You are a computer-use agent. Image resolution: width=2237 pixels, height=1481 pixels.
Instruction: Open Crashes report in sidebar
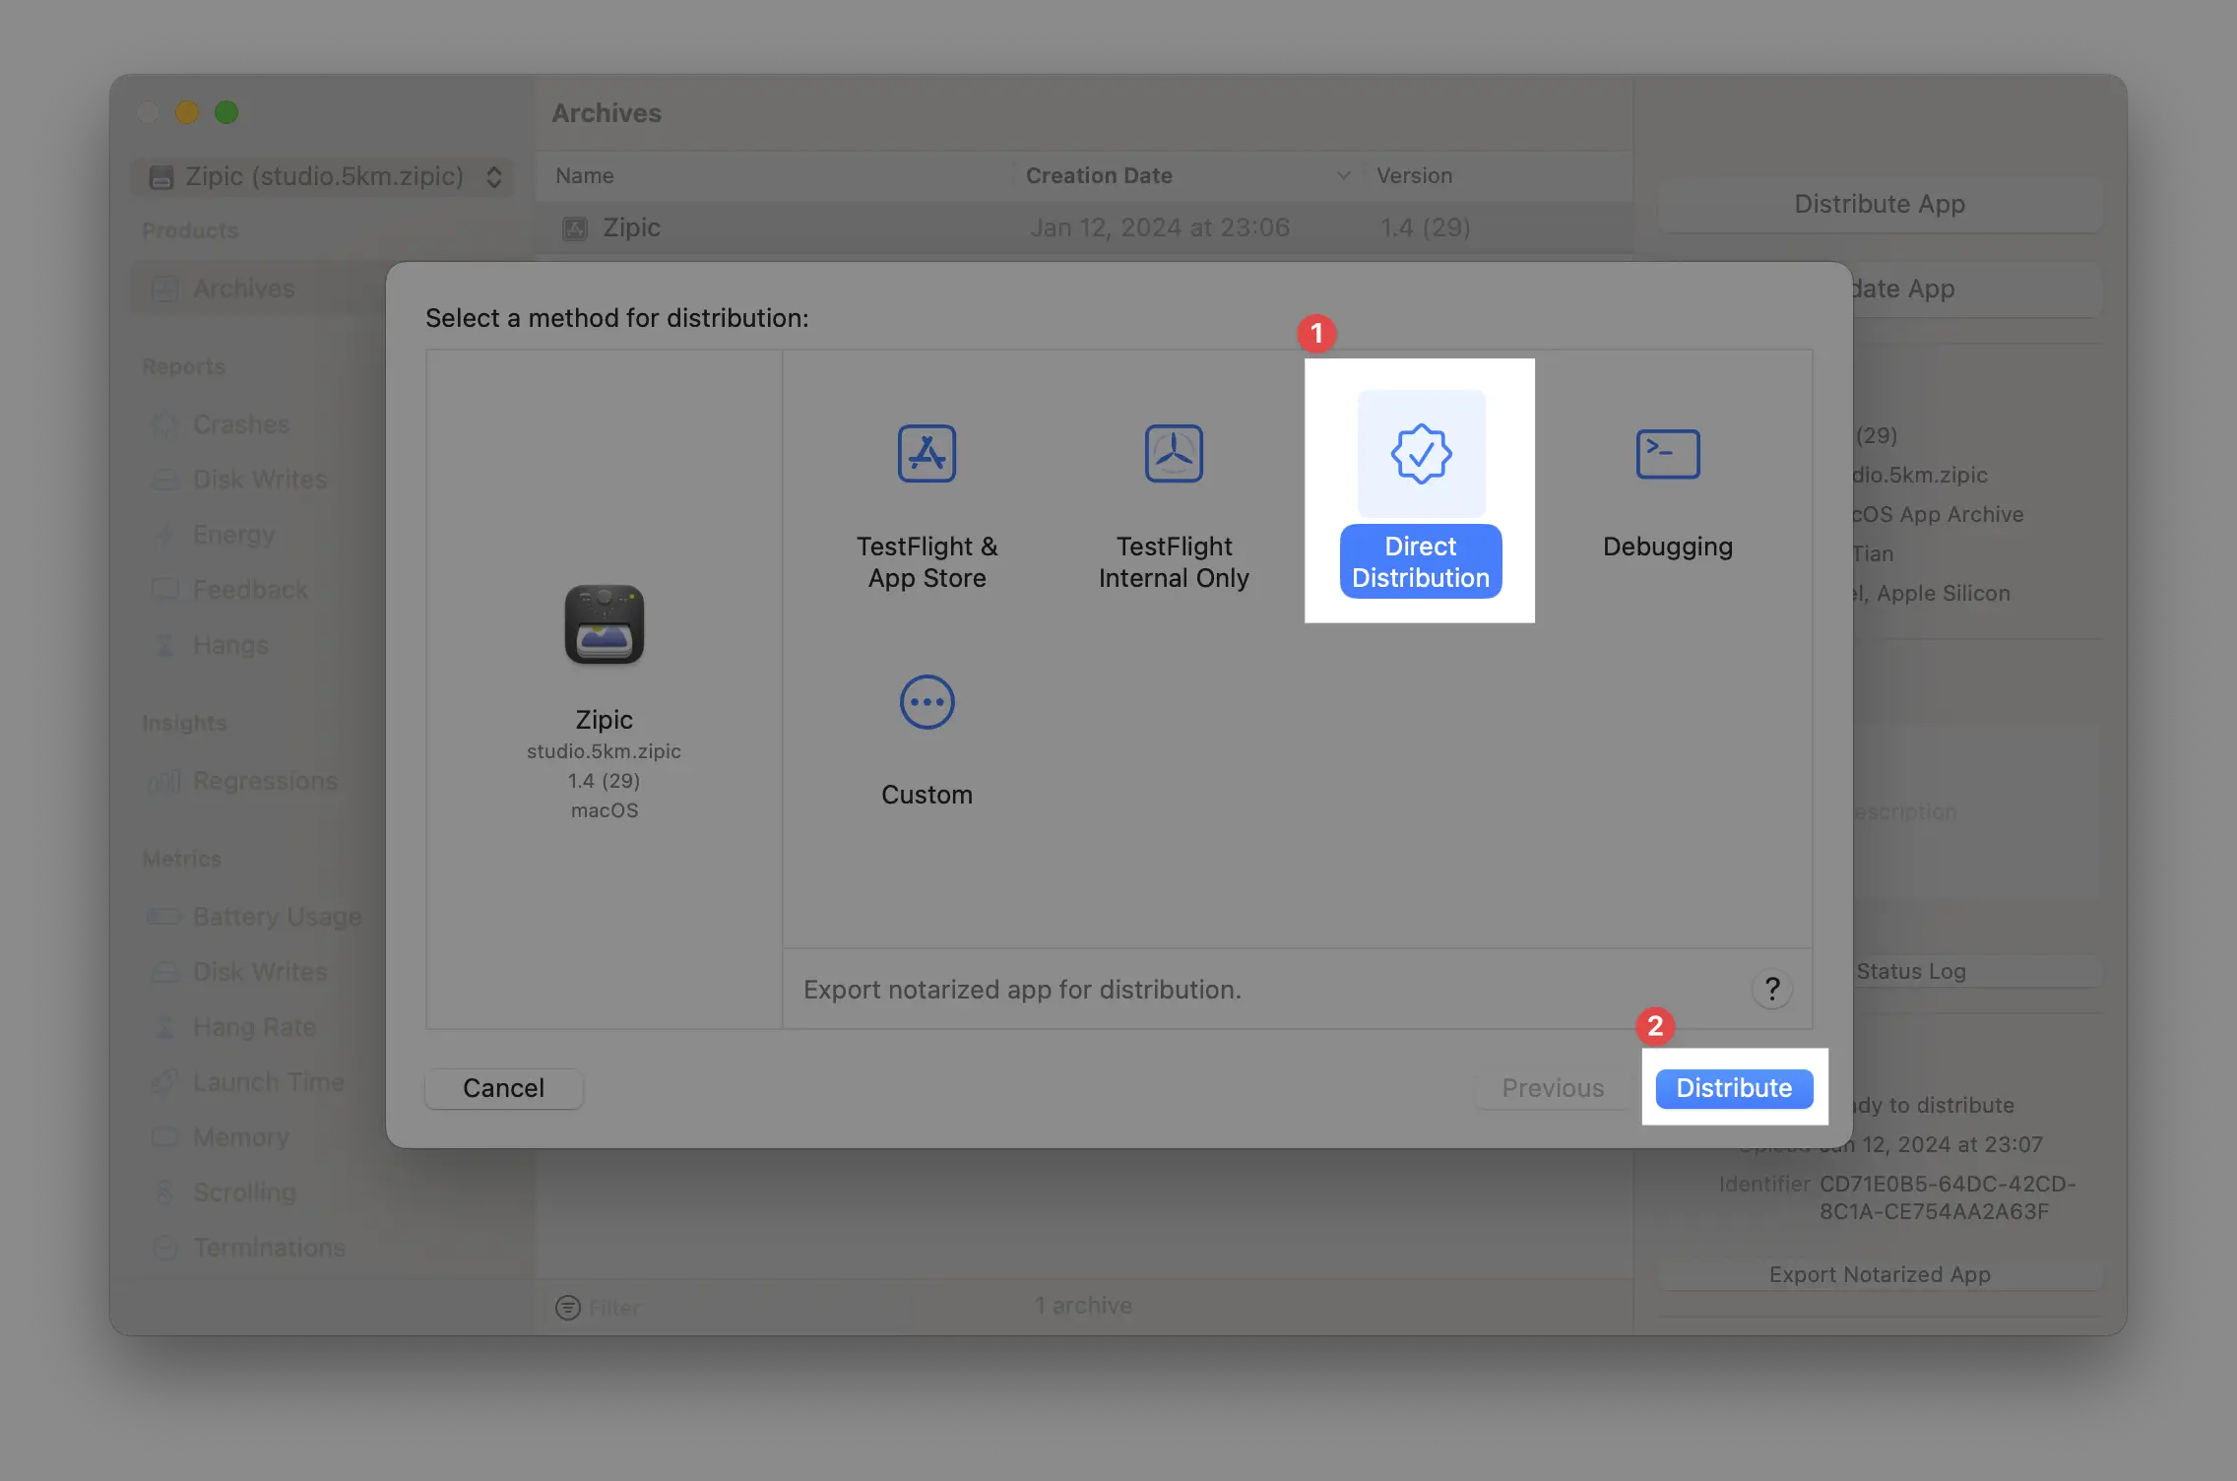pos(241,424)
